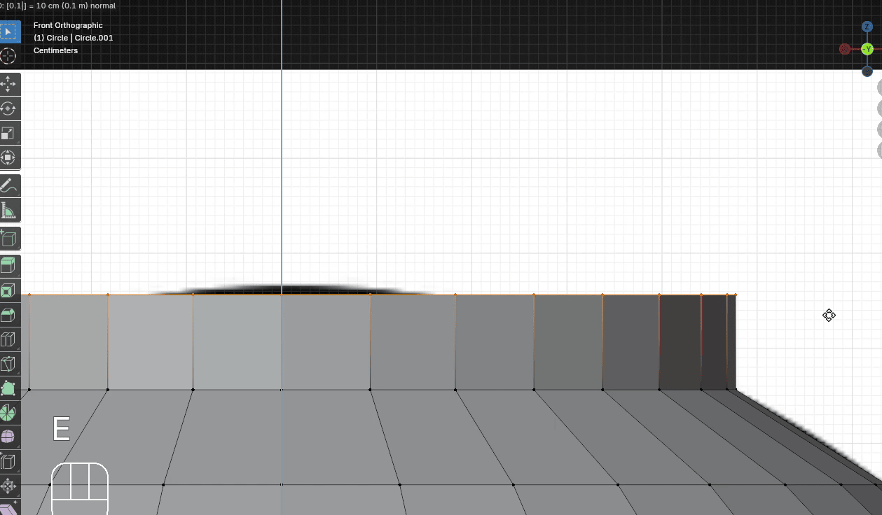Choose the Move tool
Screen dimensions: 882x515
8,85
